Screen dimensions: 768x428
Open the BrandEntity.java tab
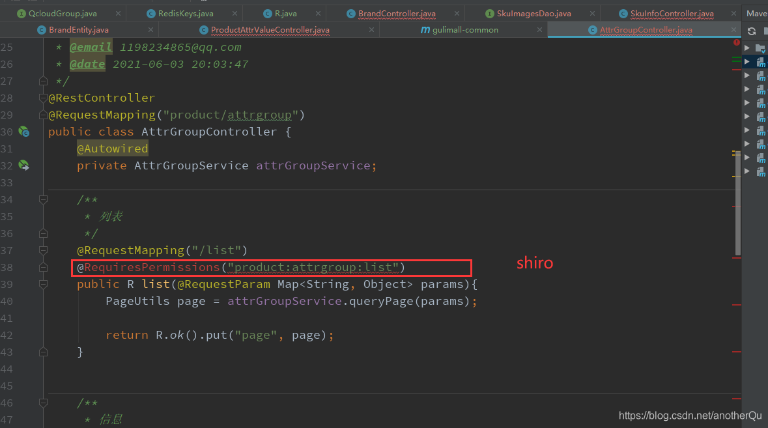[x=79, y=30]
